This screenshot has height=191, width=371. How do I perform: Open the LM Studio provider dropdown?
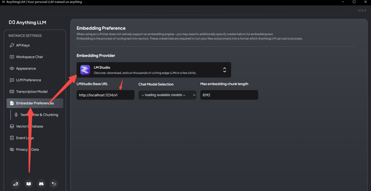coord(154,70)
